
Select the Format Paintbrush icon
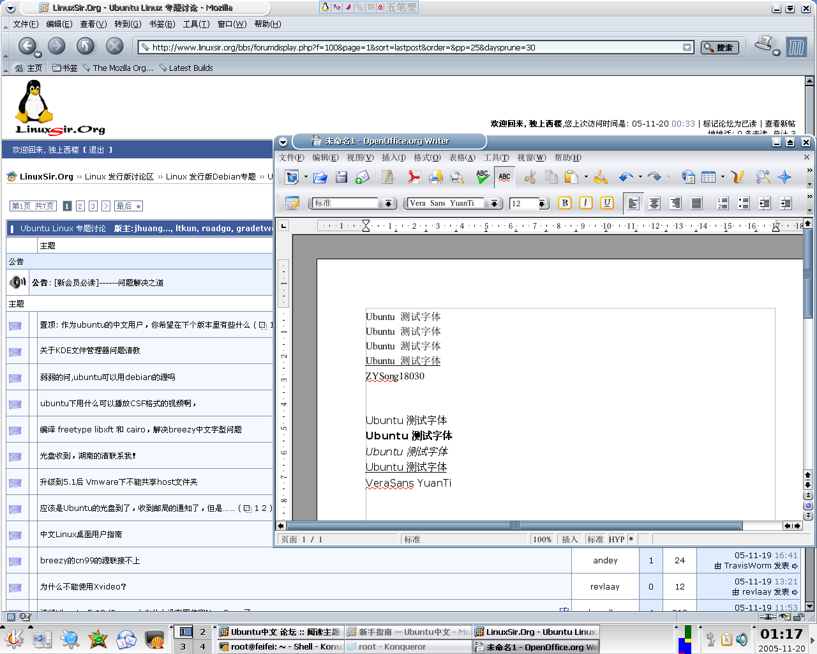click(601, 177)
